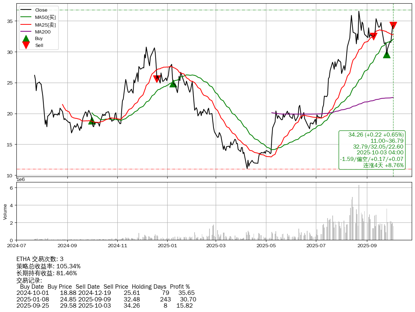Click the January 2025 green buy marker
This screenshot has width=415, height=312.
pyautogui.click(x=173, y=84)
